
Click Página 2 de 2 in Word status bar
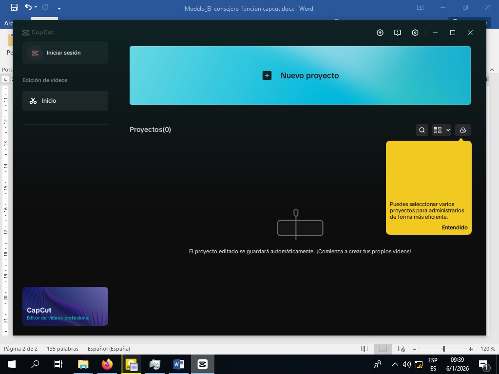click(20, 349)
